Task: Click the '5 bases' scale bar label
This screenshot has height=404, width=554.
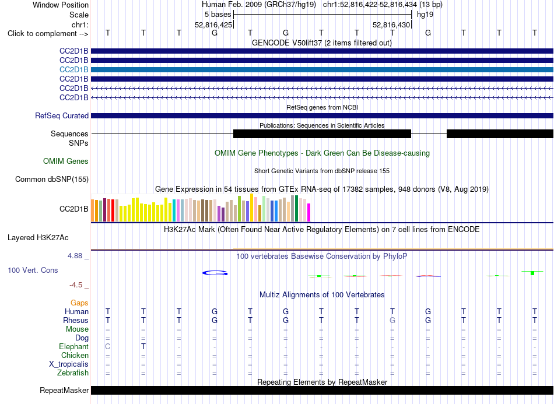Action: pyautogui.click(x=218, y=15)
